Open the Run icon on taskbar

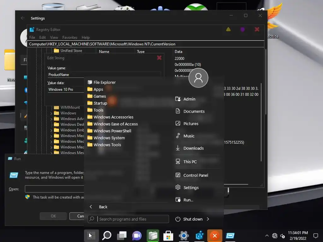230,236
